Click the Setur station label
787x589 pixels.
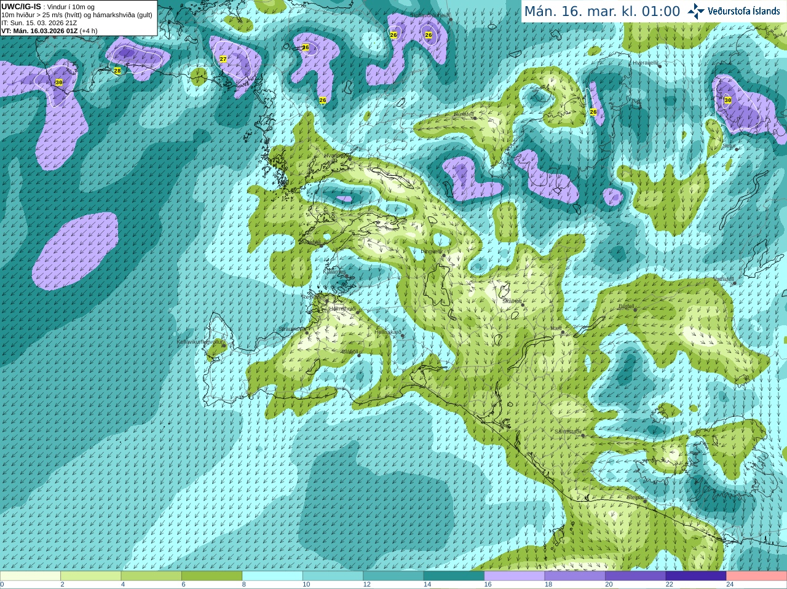point(729,146)
